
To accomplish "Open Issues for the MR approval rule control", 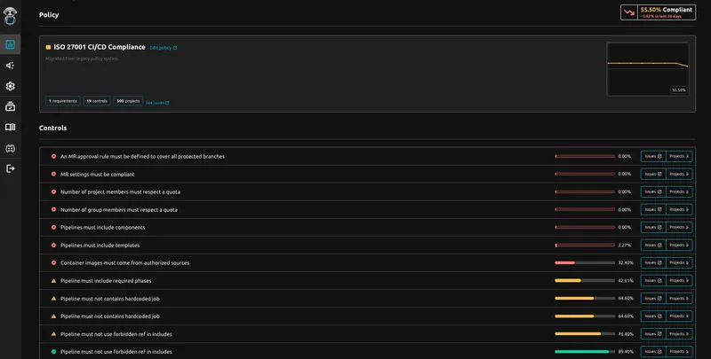I will pos(653,156).
